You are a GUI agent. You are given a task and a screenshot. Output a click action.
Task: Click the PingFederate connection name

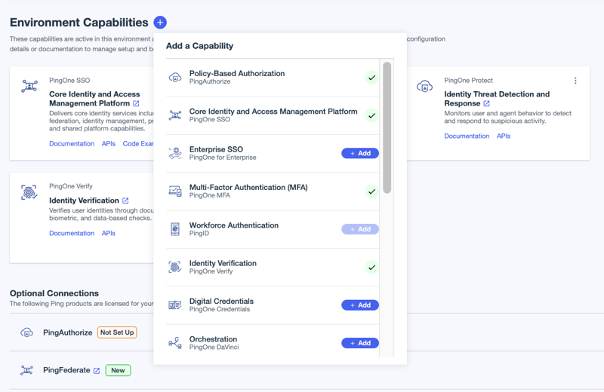click(66, 370)
